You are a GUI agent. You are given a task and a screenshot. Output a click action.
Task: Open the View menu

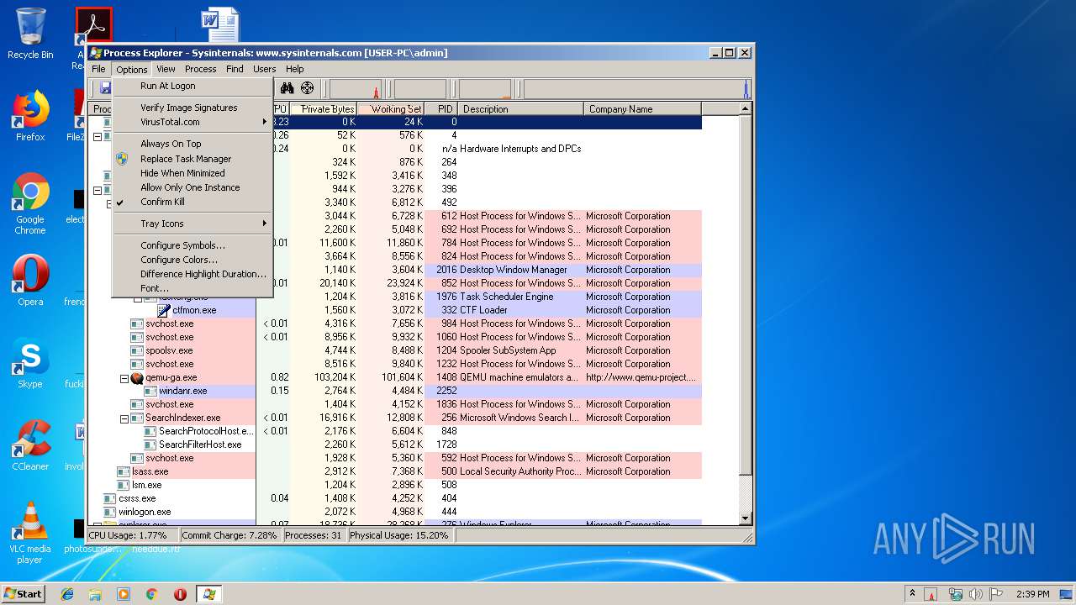click(166, 69)
